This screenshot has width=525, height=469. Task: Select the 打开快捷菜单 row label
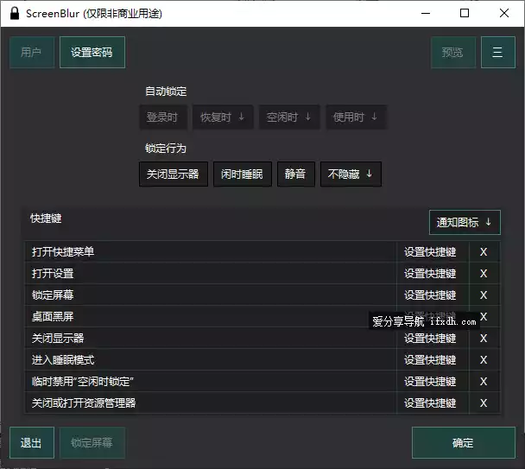point(63,251)
